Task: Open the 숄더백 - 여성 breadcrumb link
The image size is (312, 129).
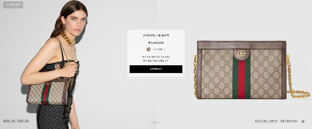Action: pyautogui.click(x=9, y=121)
